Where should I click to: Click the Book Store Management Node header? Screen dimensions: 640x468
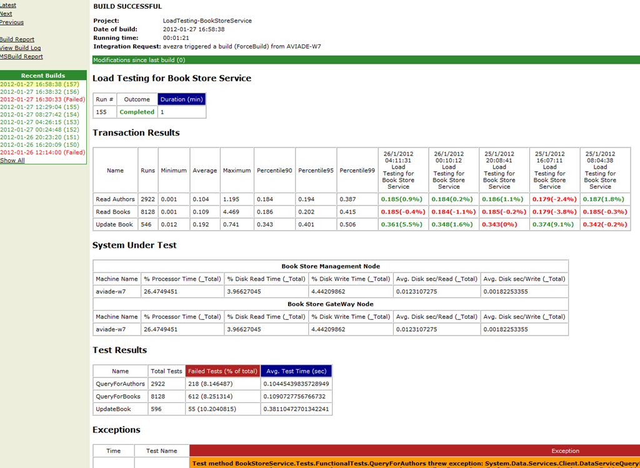[x=331, y=266]
